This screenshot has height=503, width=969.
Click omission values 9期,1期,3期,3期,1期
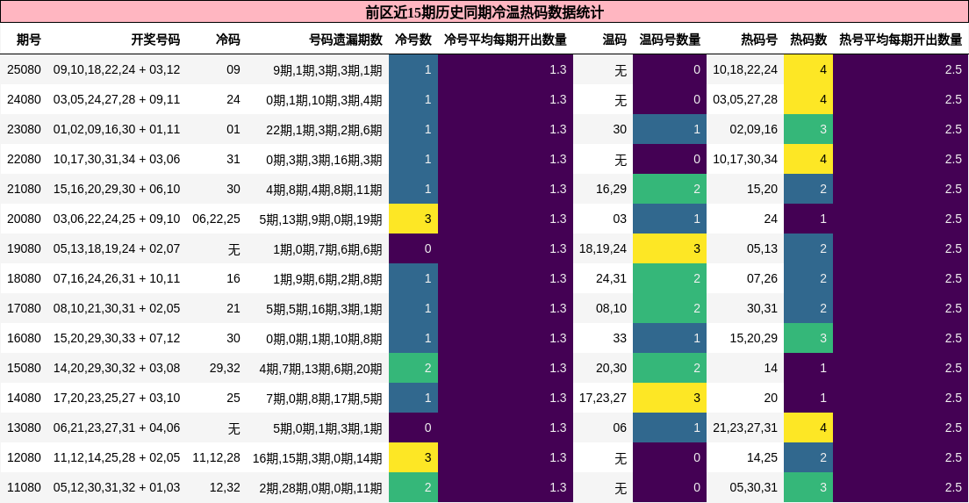327,70
